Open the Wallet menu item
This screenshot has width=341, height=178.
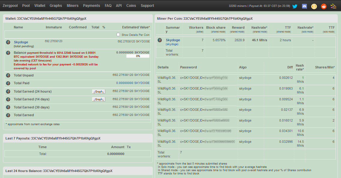point(40,6)
